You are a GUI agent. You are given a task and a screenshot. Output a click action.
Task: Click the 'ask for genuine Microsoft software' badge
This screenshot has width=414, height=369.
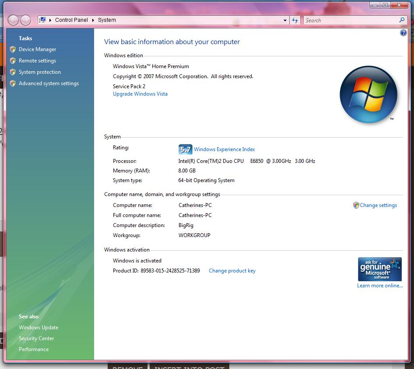coord(379,269)
